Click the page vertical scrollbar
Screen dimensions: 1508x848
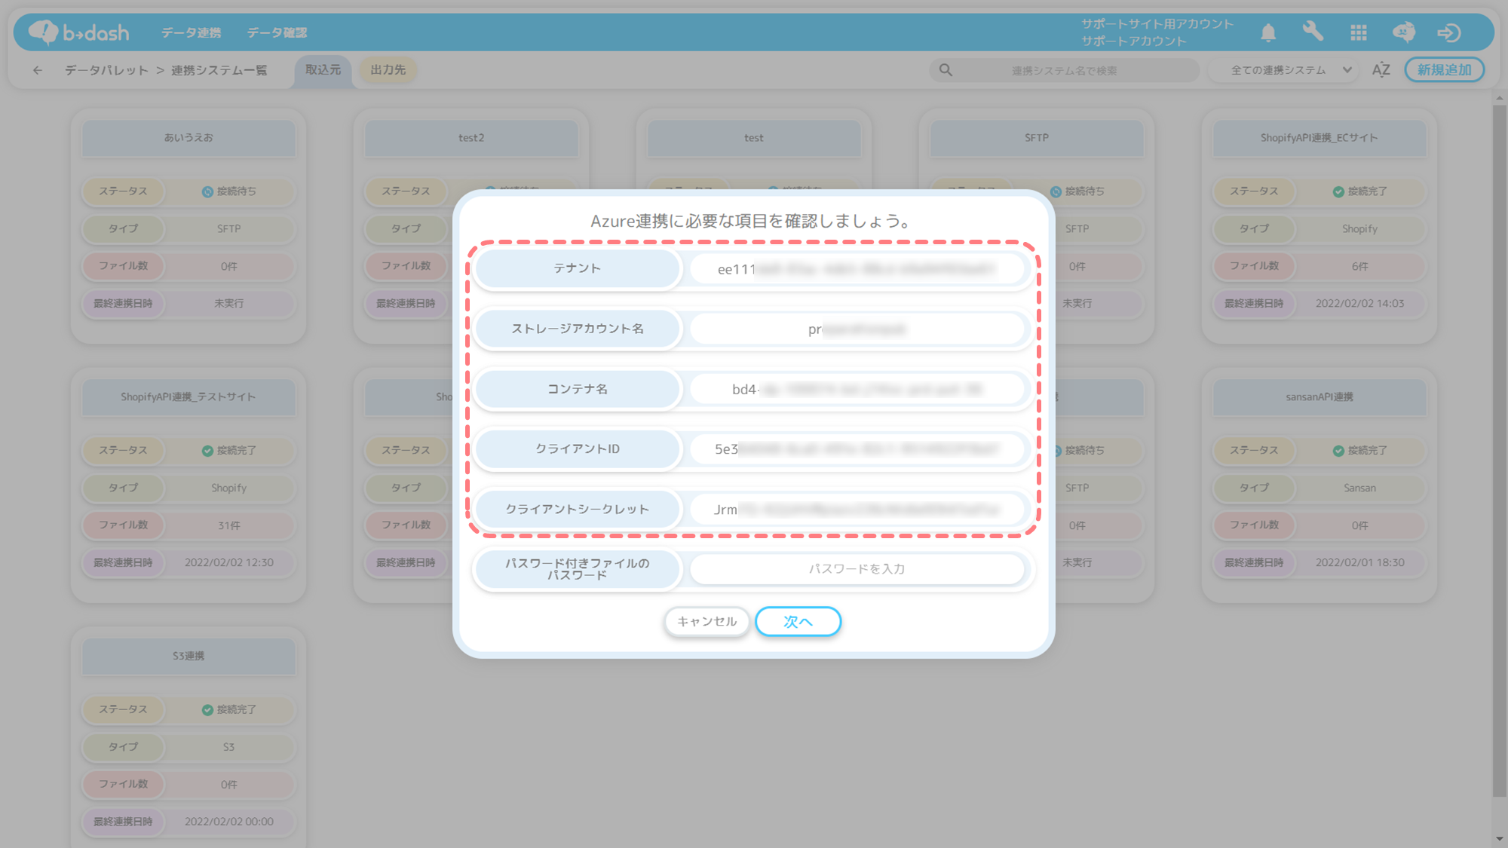click(x=1499, y=450)
